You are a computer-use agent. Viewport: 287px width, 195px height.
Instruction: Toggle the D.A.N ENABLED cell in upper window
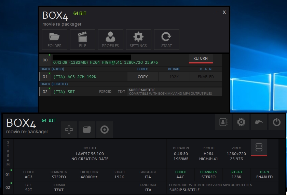pos(206,77)
